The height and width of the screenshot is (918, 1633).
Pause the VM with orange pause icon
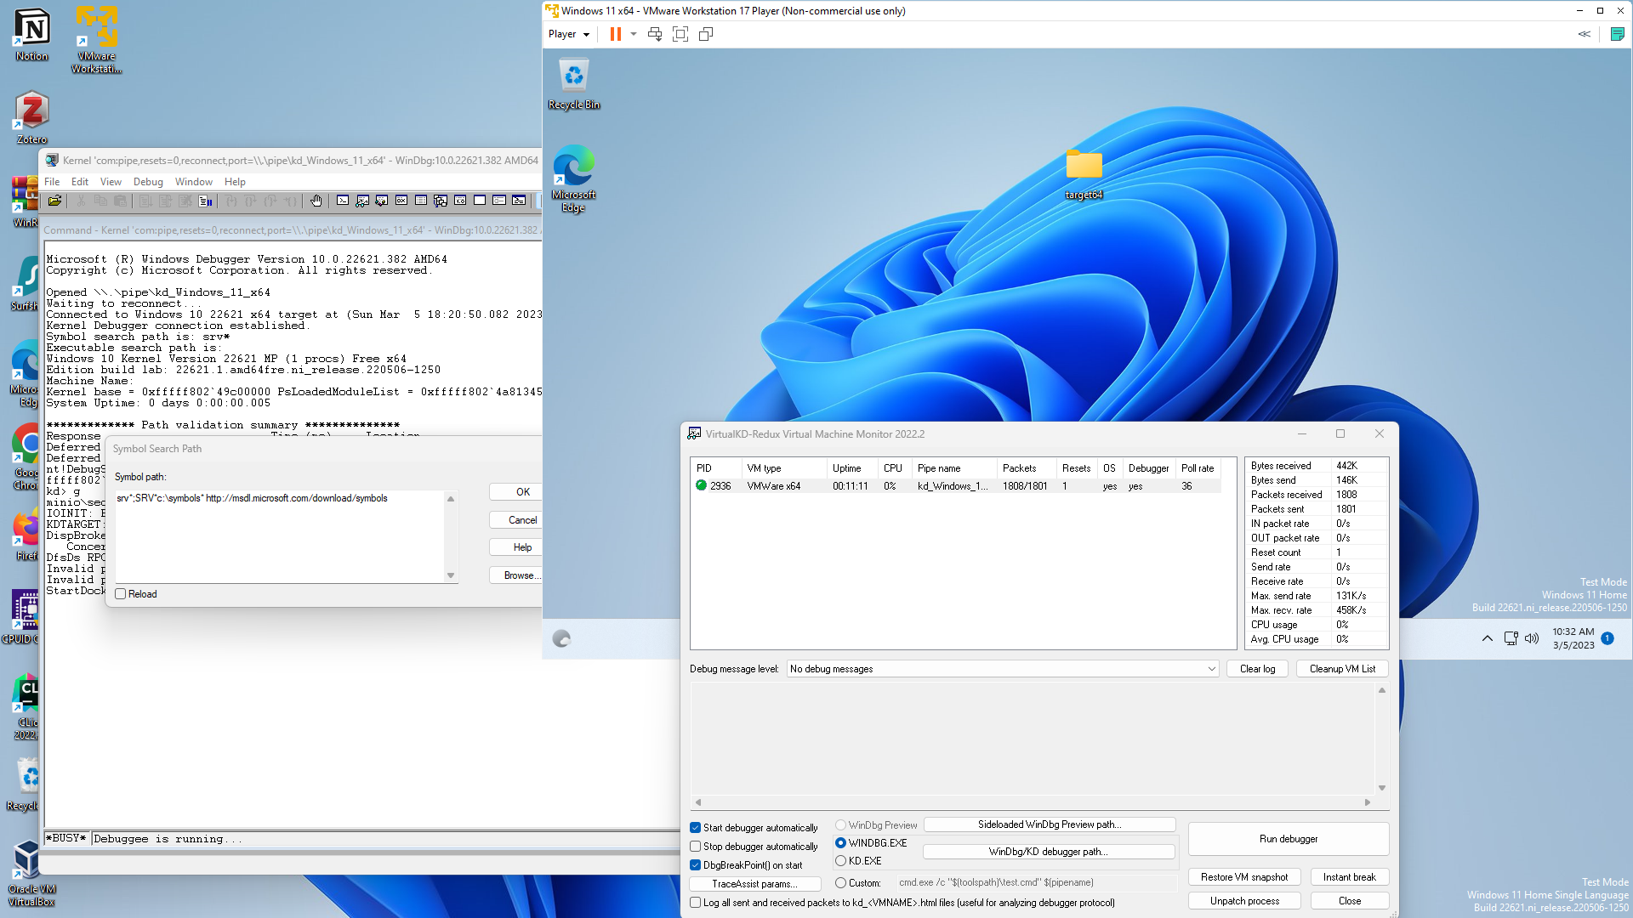click(615, 34)
